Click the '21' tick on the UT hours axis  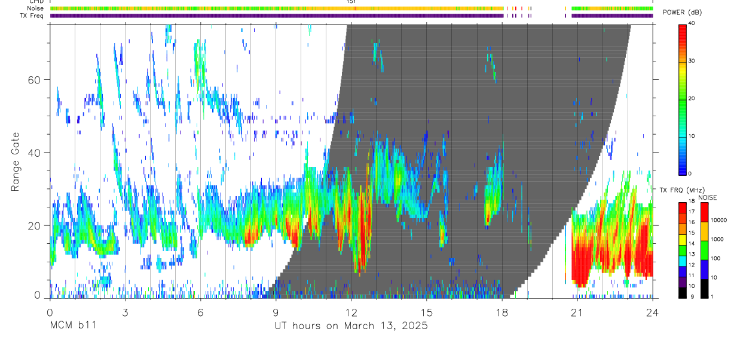[577, 312]
